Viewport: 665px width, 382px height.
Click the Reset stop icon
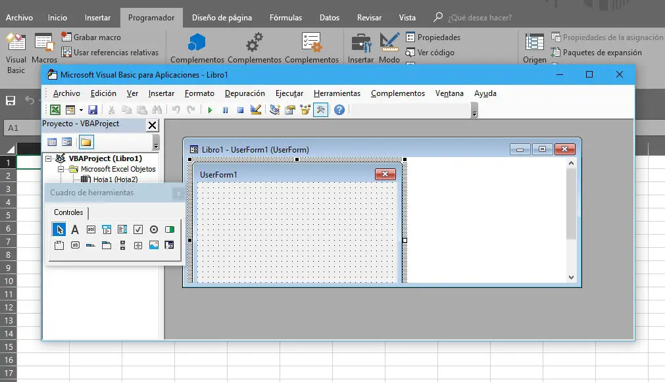241,110
